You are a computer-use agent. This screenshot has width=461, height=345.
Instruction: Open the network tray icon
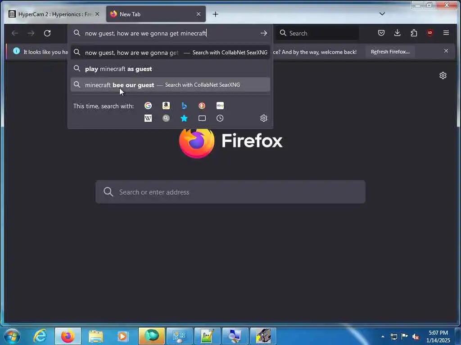393,336
